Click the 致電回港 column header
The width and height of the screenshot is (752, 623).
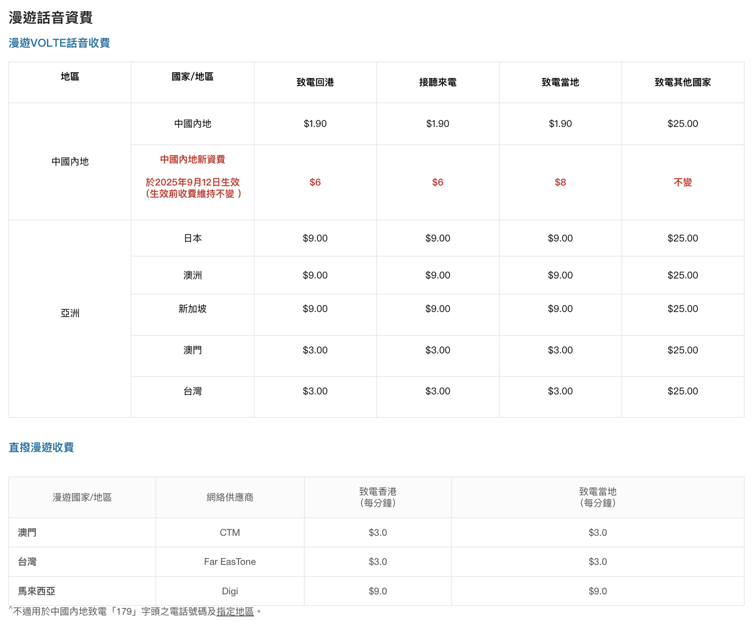click(314, 82)
